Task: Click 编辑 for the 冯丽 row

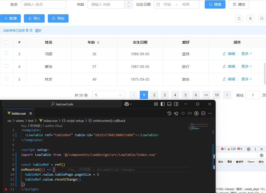Action: click(229, 54)
